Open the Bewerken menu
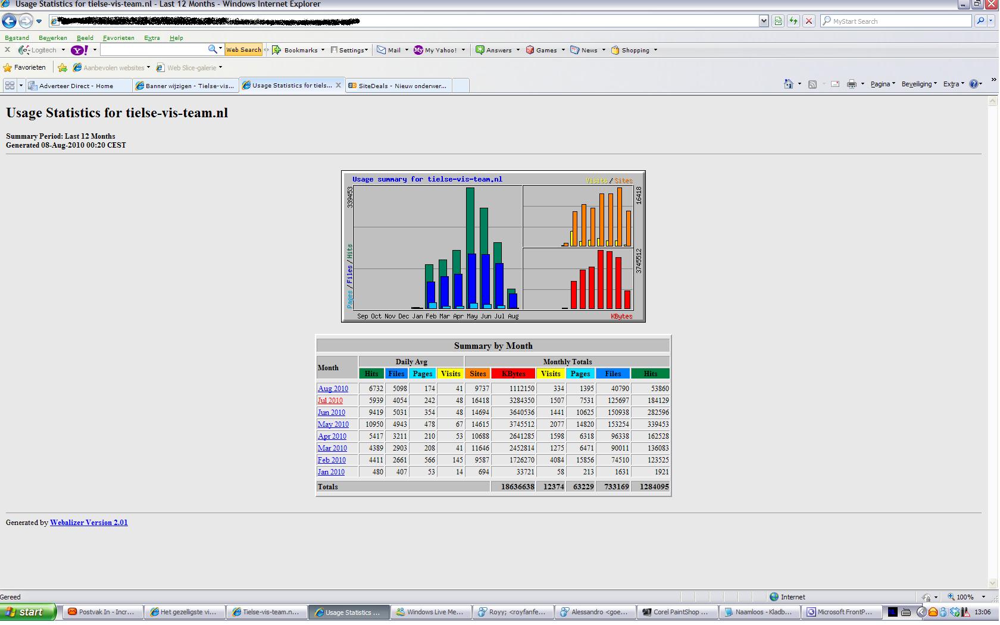 click(53, 37)
